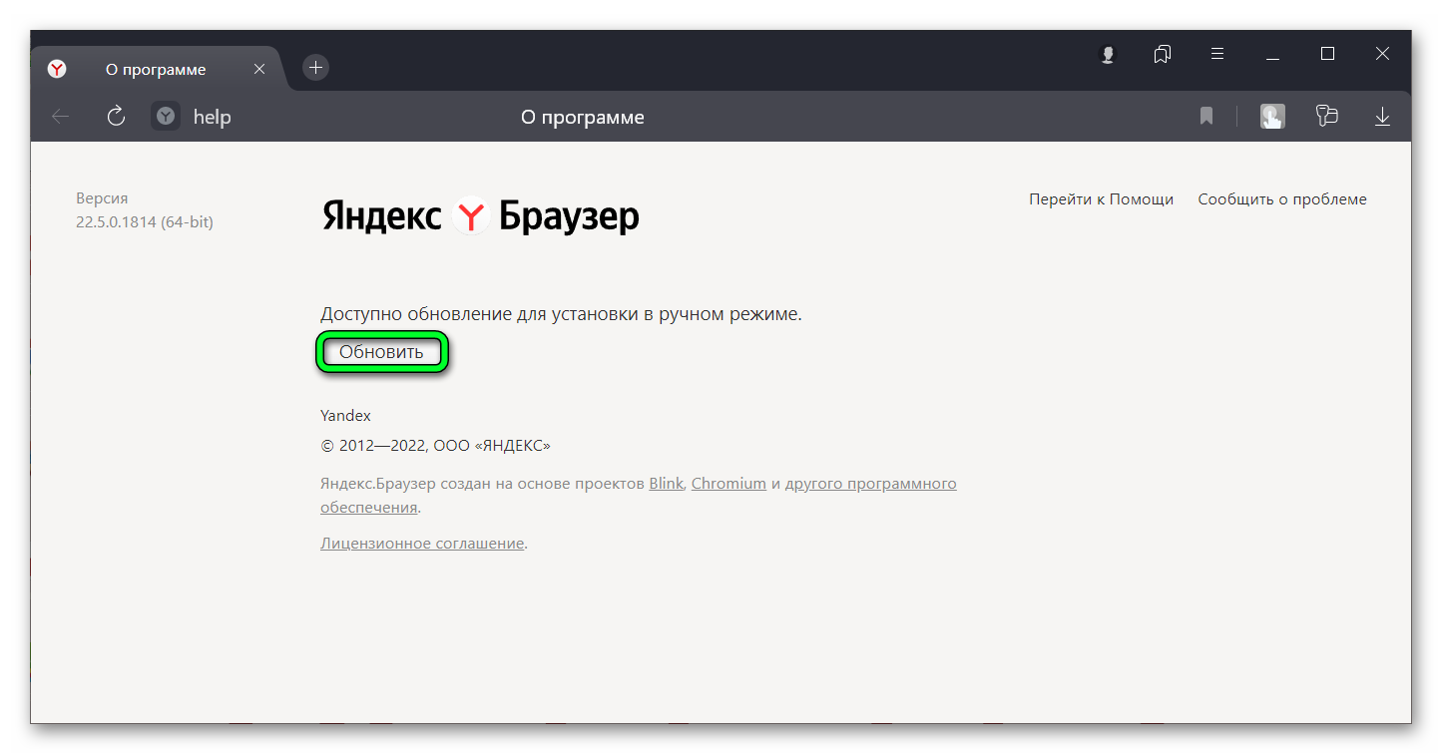Open the Blink project link
1442x754 pixels.
tap(666, 484)
